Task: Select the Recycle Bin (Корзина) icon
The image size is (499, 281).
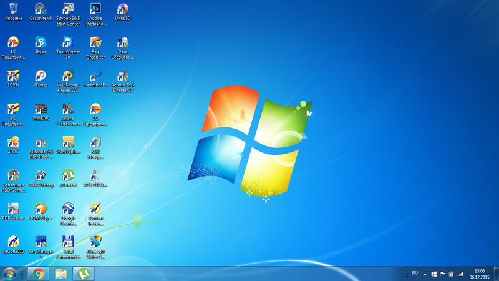Action: tap(13, 9)
